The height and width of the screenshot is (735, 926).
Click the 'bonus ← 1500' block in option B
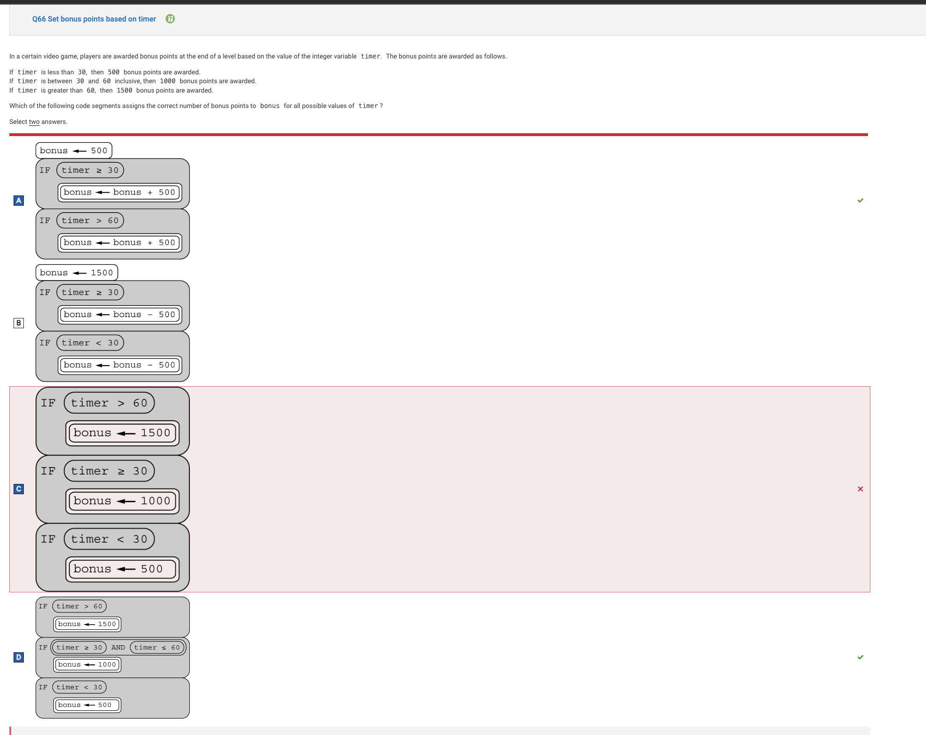[x=77, y=273]
